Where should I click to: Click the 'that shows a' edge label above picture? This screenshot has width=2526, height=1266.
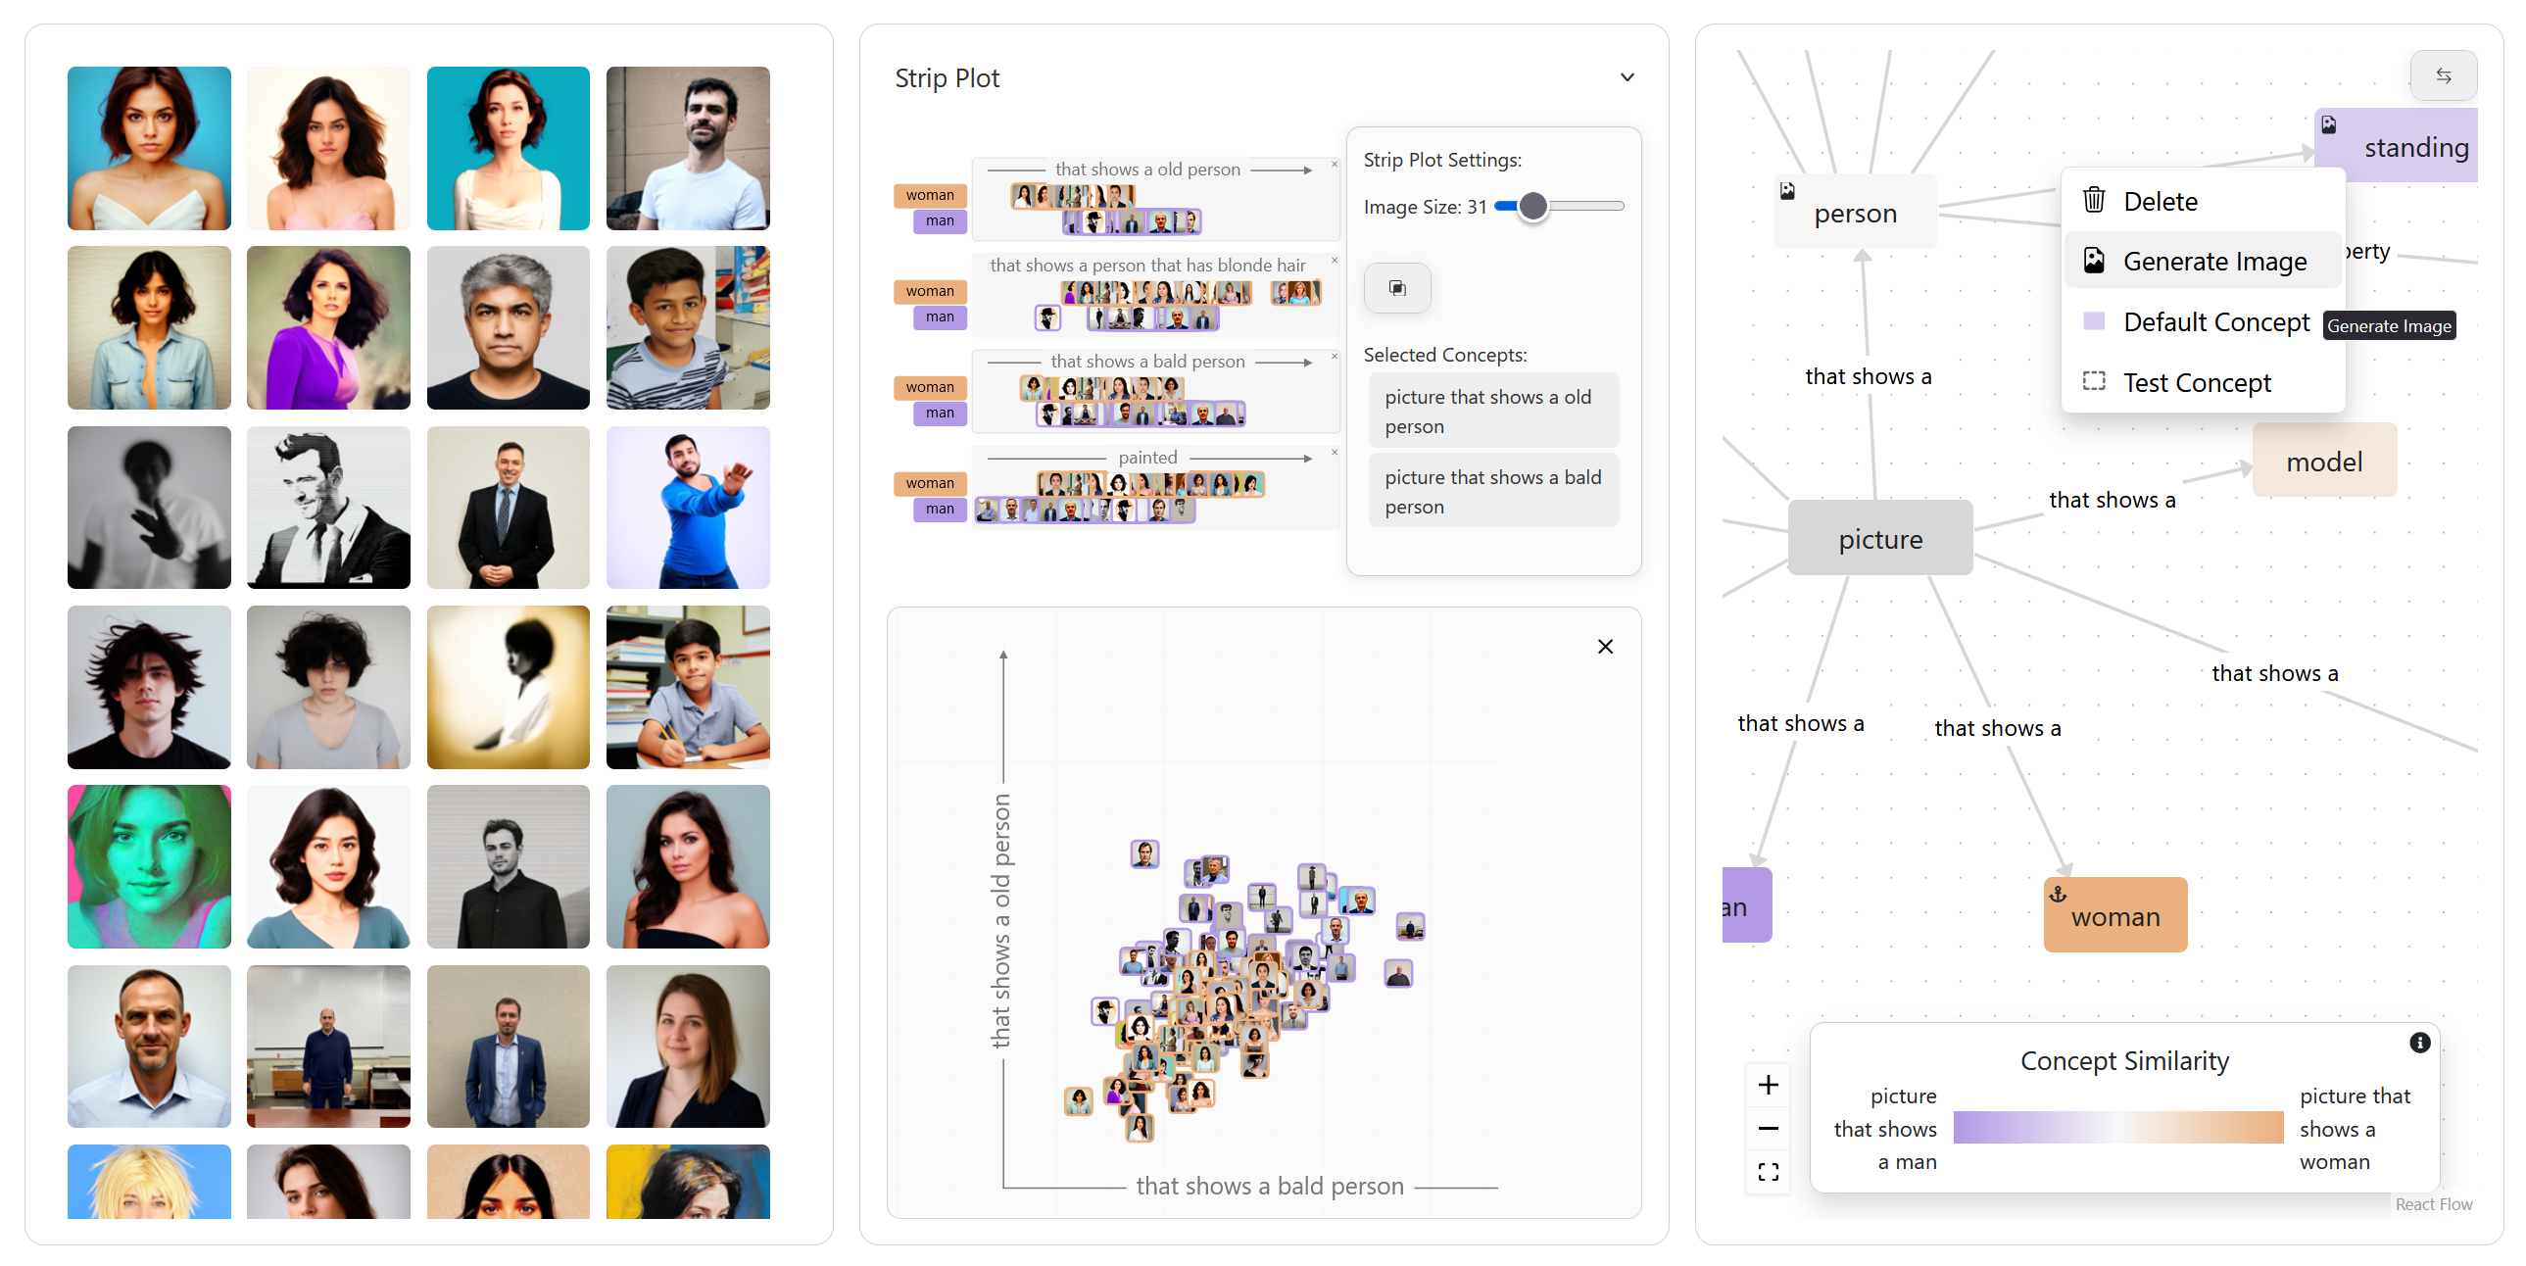[1868, 376]
